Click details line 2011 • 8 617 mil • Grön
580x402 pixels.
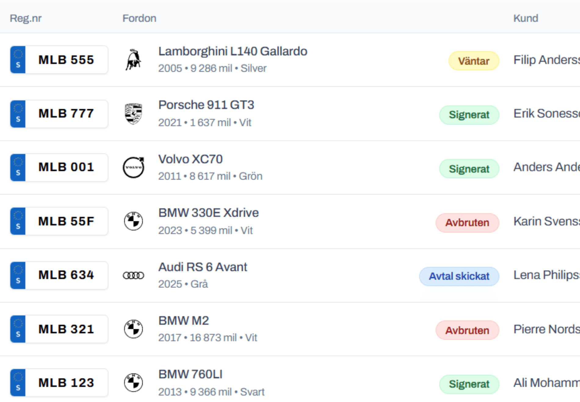[x=210, y=176]
